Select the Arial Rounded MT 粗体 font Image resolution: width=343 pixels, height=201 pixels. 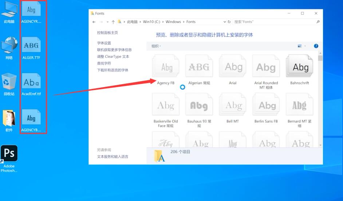(266, 72)
